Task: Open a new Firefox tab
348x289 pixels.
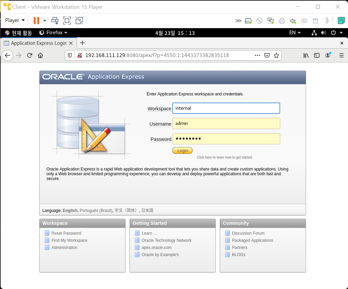Action: [x=82, y=43]
